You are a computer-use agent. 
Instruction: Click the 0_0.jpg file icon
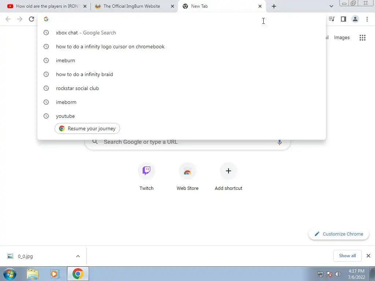[10, 256]
